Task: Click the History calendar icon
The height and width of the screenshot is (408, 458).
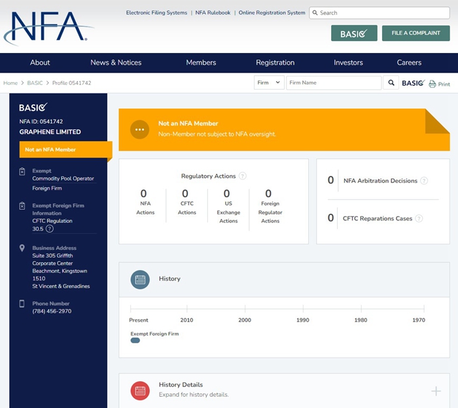Action: click(x=140, y=279)
